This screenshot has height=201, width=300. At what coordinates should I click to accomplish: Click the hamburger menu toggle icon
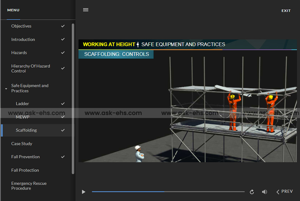click(86, 10)
